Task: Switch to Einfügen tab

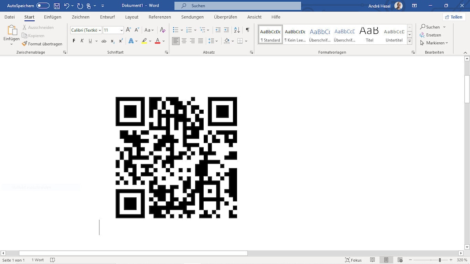Action: coord(52,17)
